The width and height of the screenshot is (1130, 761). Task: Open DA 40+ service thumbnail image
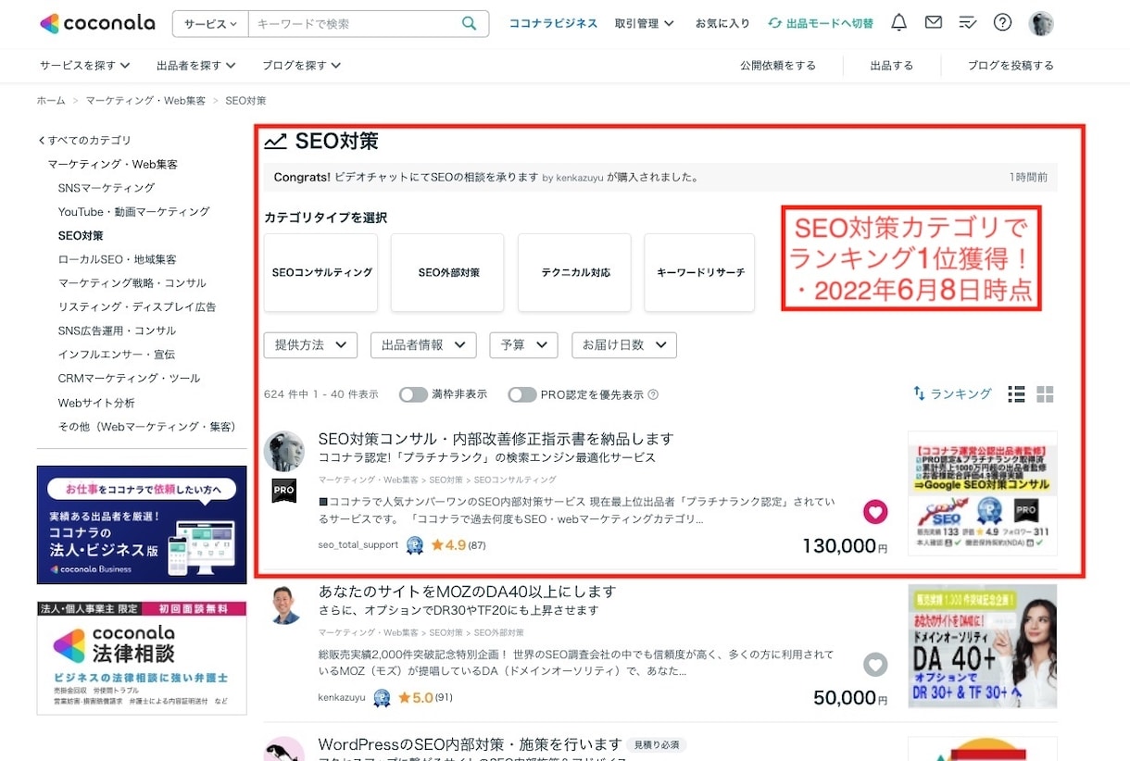click(x=983, y=646)
